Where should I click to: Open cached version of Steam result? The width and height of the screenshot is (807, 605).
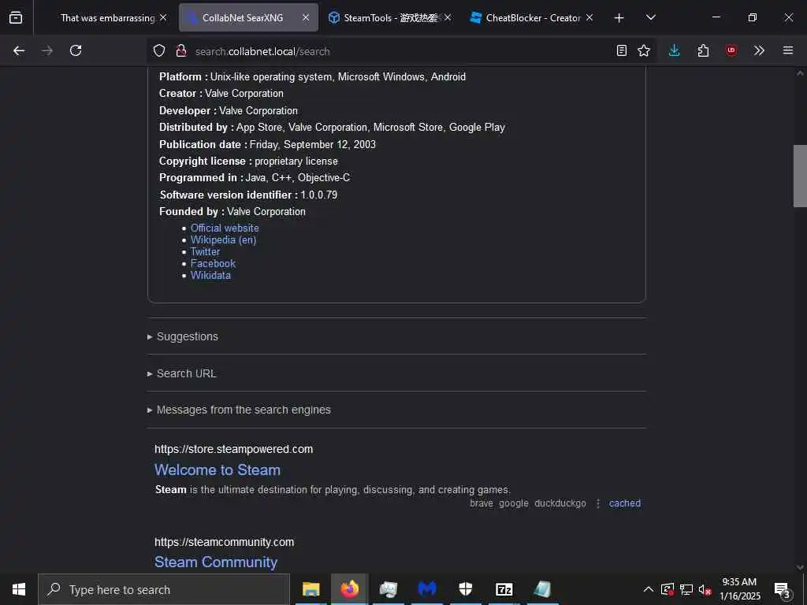(x=625, y=503)
